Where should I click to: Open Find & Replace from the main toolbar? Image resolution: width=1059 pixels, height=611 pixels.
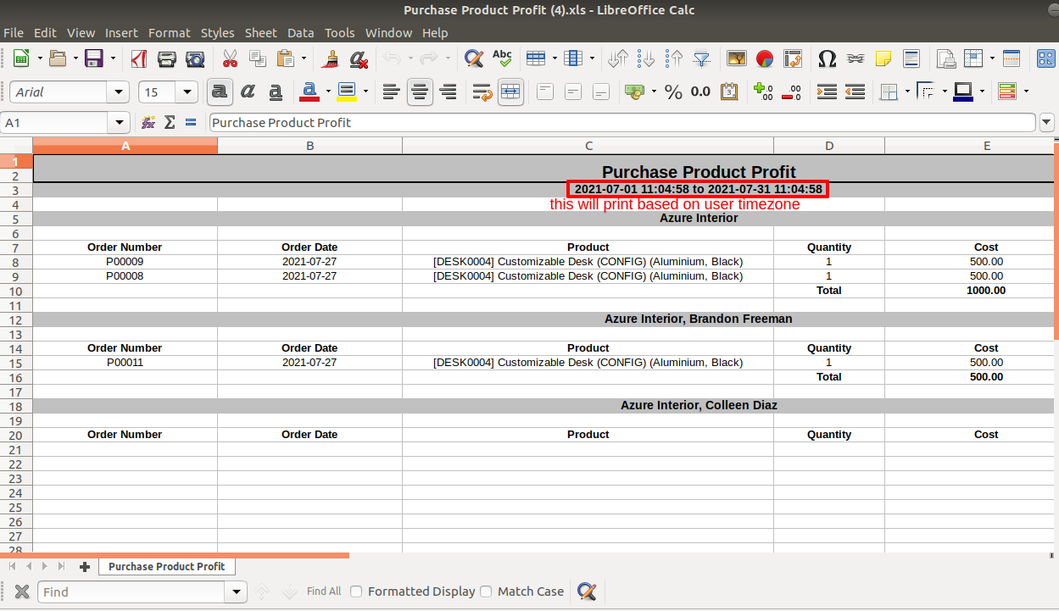tap(474, 58)
